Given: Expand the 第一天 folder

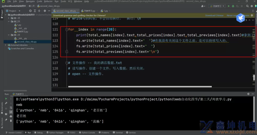Looking at the screenshot, I should pyautogui.click(x=9, y=18).
